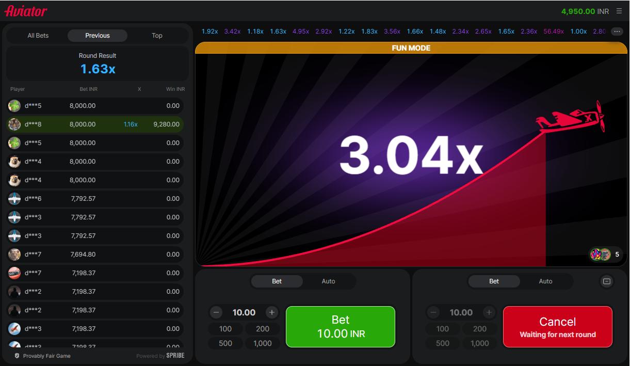Open round winners avatars badge showing 5
Screen dimensions: 630x366
pos(604,254)
